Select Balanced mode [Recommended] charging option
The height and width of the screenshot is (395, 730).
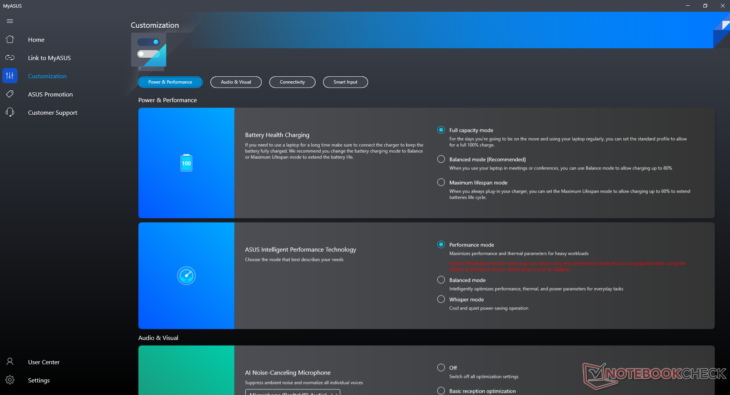click(441, 159)
